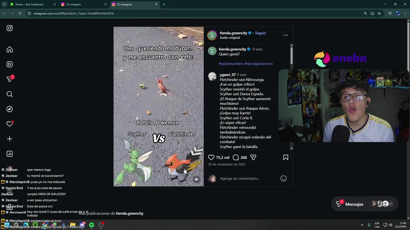Create a new post with plus icon
The image size is (410, 230).
click(10, 139)
